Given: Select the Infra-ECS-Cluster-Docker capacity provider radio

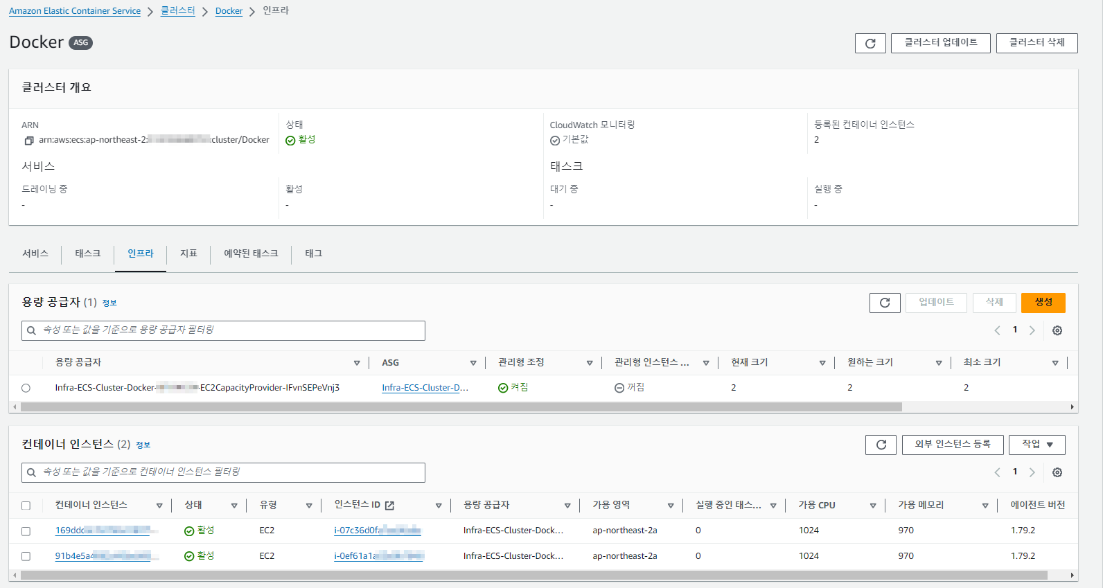Looking at the screenshot, I should coord(26,388).
